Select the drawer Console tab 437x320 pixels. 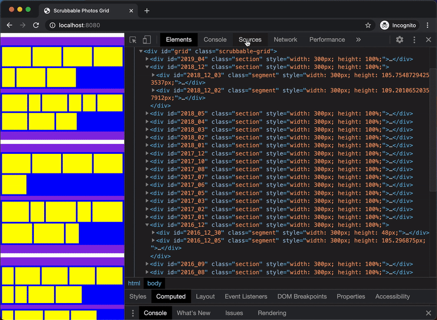[155, 313]
